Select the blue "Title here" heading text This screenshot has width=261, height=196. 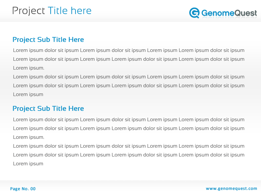69,11
